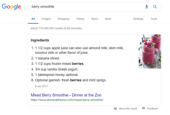
Task: Open the Videos results tab
Action: [x=80, y=19]
